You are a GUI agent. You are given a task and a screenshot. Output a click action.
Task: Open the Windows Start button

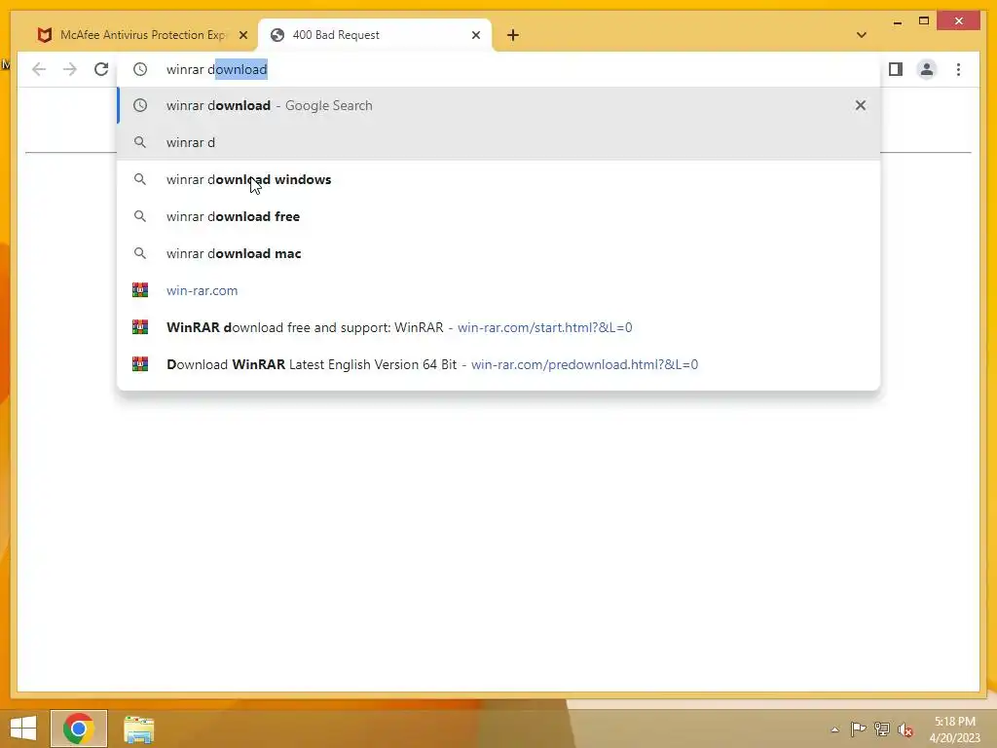23,729
